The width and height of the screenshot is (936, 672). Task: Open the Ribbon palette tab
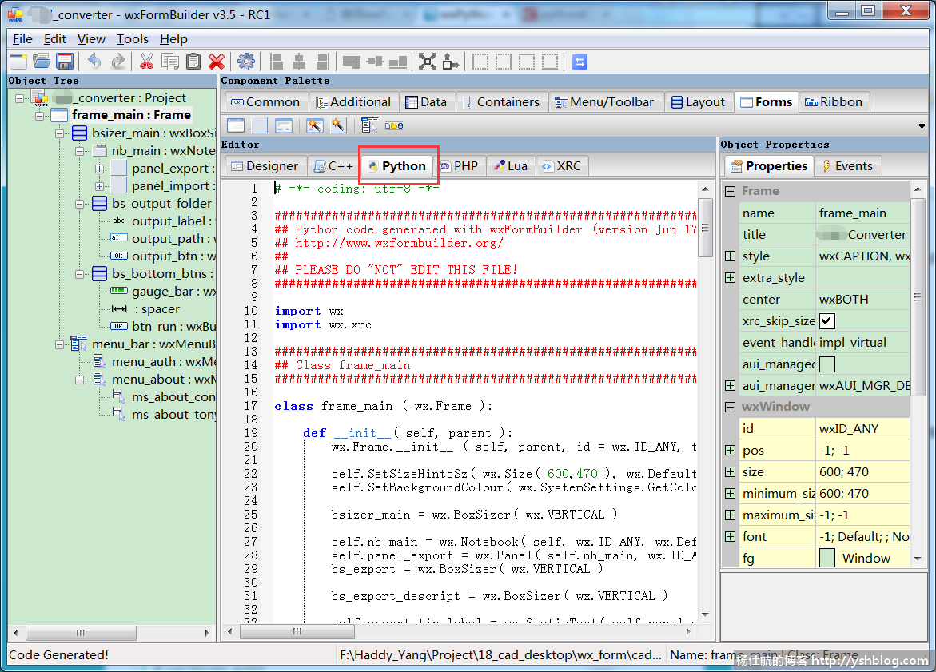834,102
